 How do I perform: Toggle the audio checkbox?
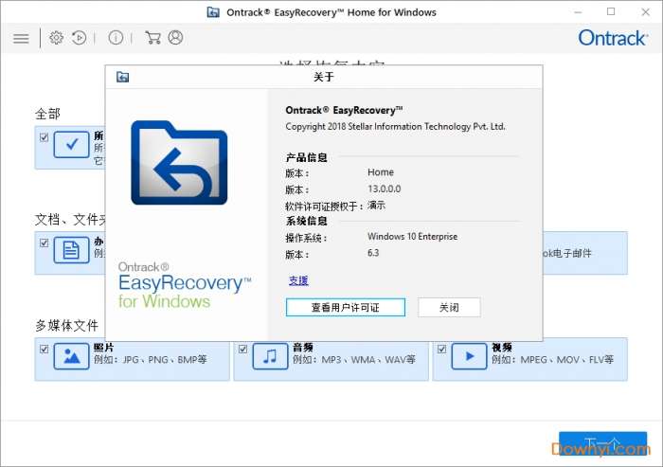pos(242,349)
